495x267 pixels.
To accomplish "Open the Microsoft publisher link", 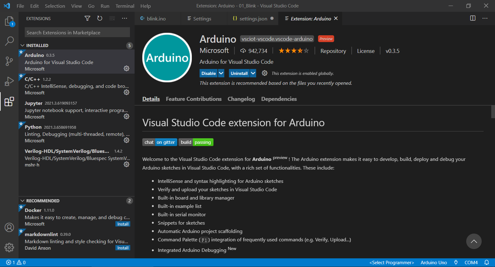I will [x=214, y=50].
